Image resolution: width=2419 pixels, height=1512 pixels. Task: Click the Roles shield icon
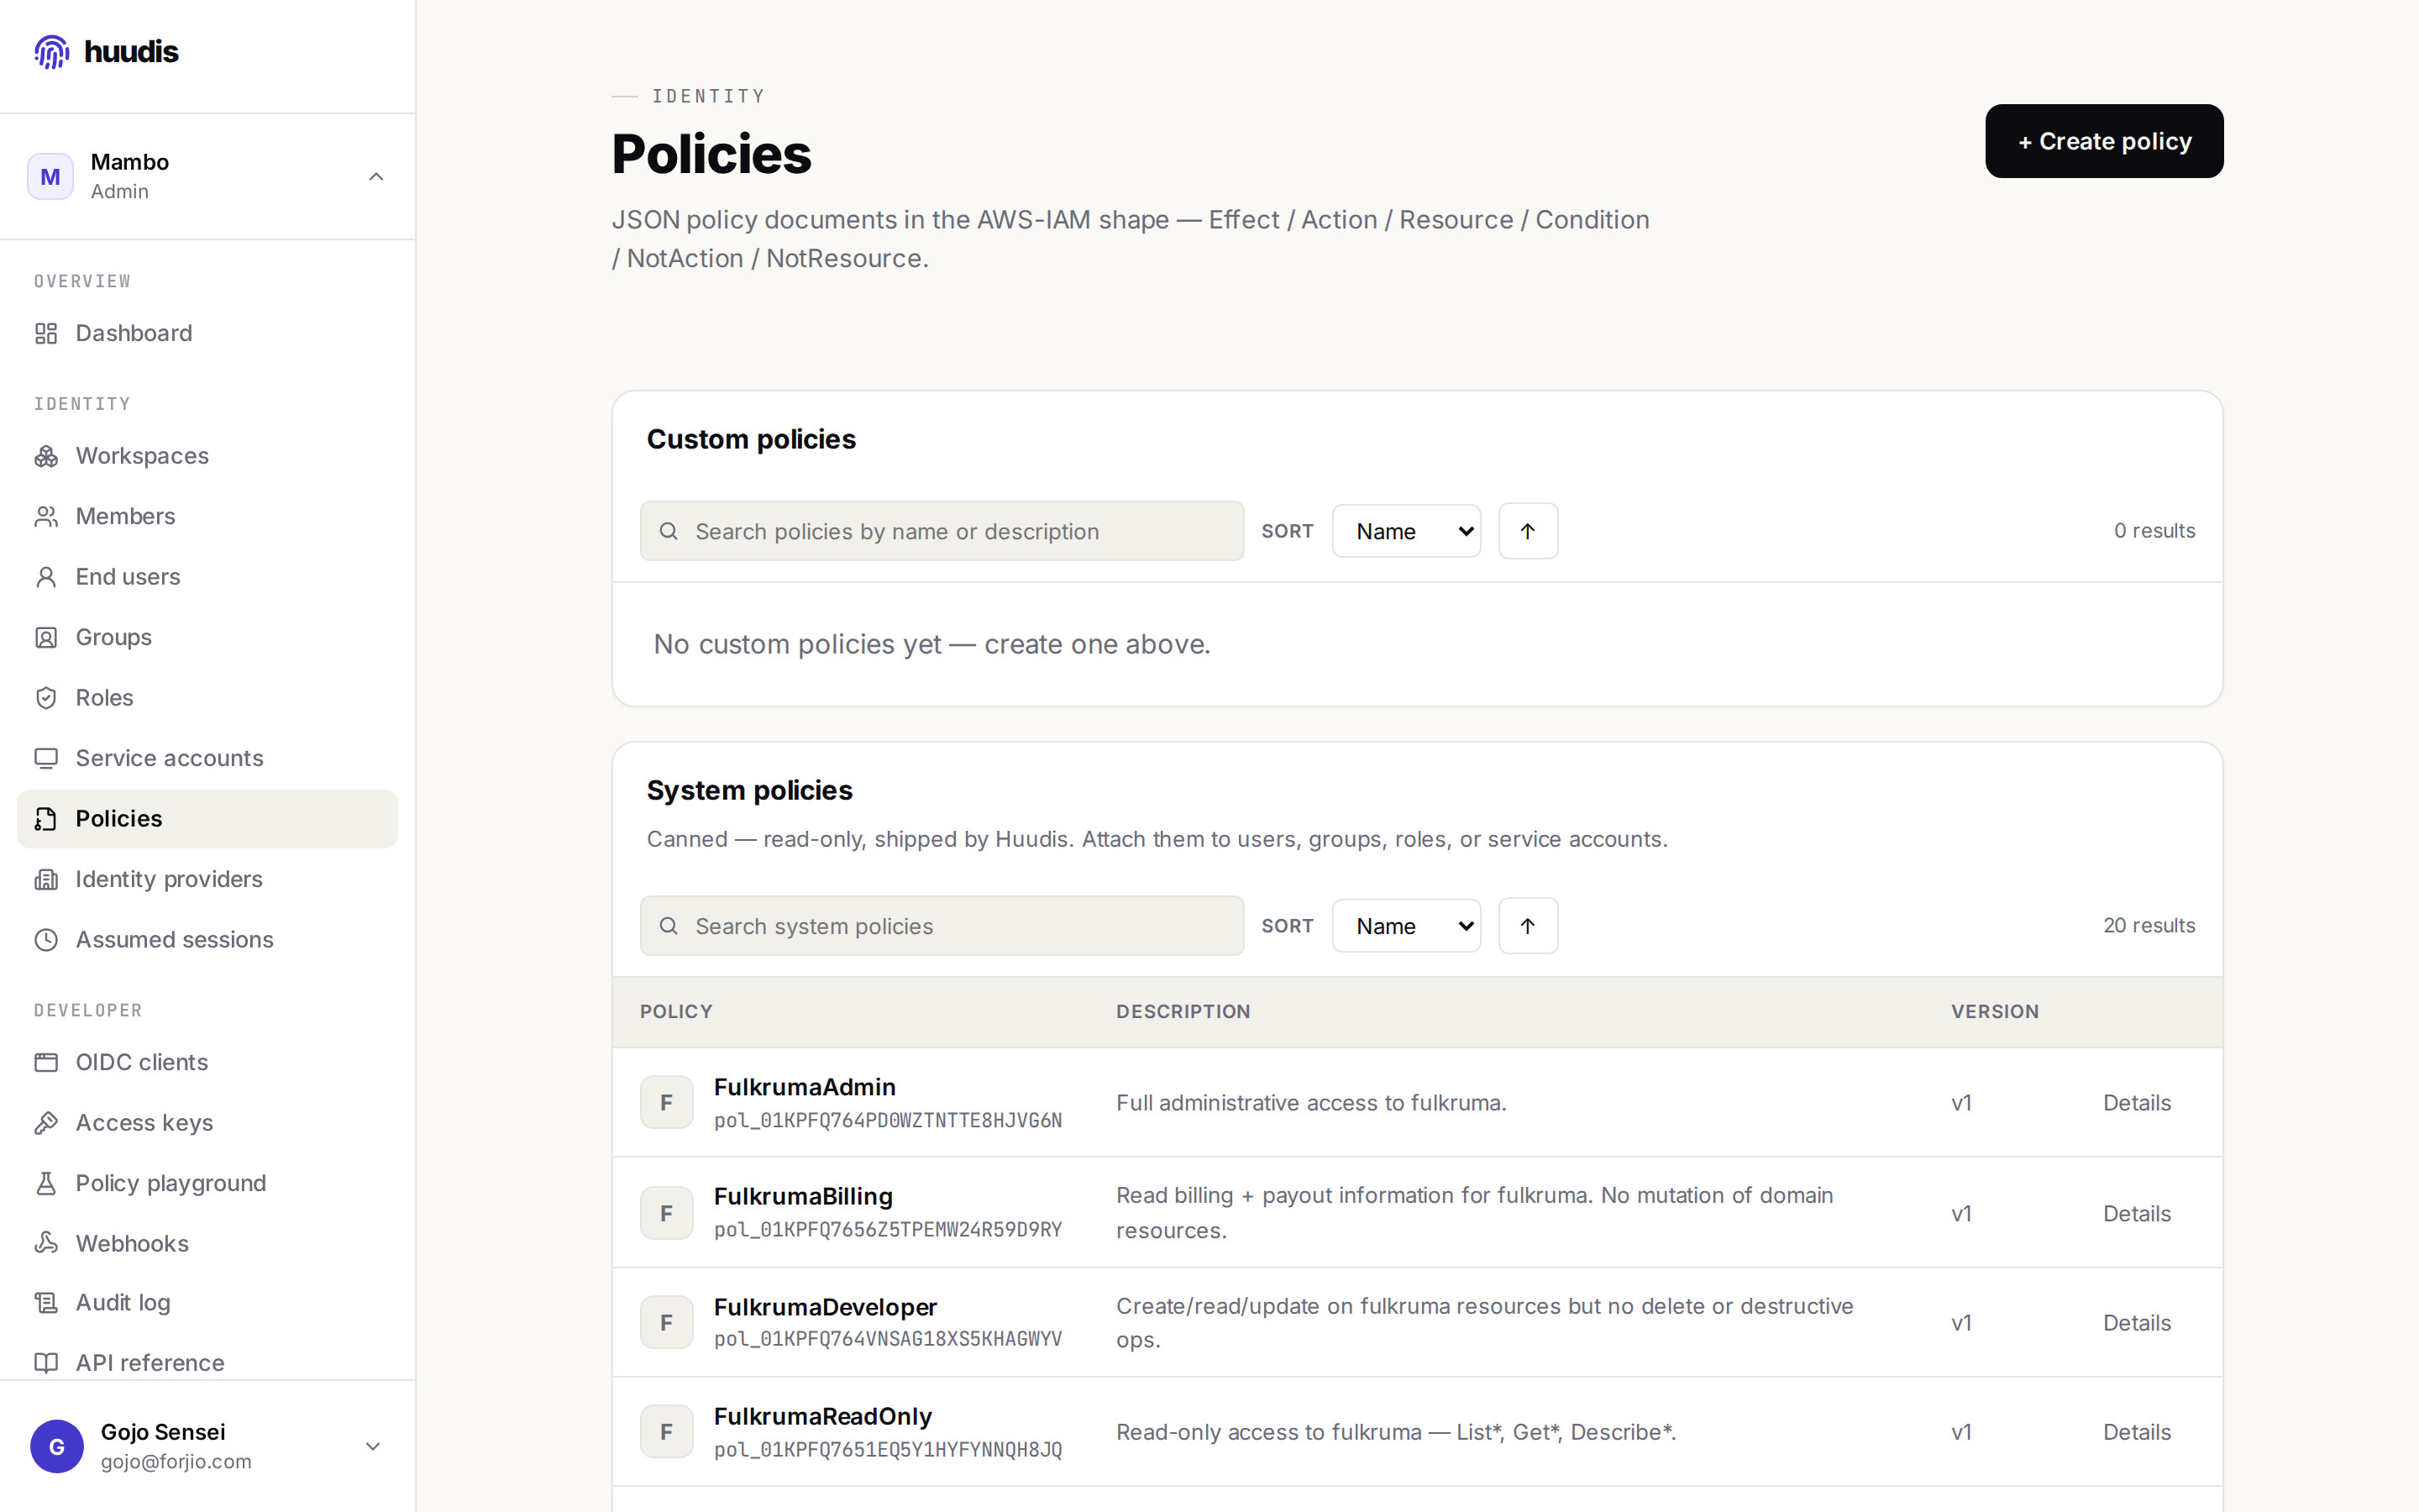46,698
